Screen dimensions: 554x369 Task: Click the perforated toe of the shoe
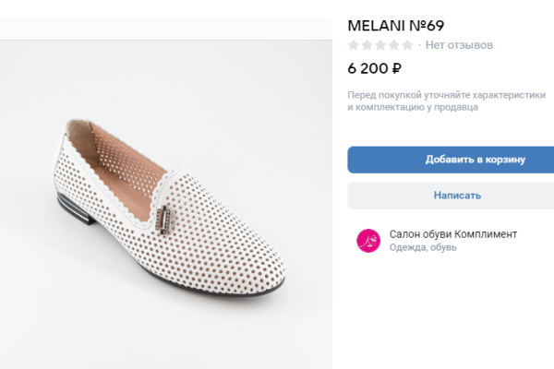(249, 268)
